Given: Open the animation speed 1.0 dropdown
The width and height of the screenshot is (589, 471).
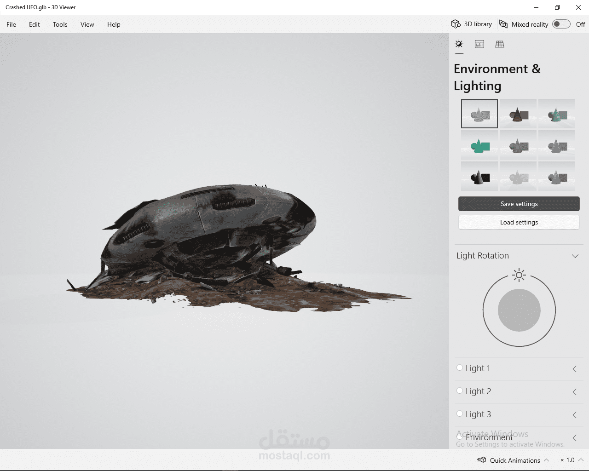Looking at the screenshot, I should click(572, 460).
